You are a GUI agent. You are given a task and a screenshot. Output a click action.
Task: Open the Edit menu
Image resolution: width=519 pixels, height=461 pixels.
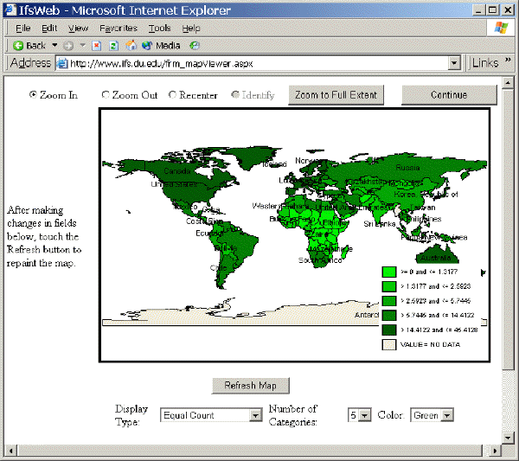click(49, 29)
